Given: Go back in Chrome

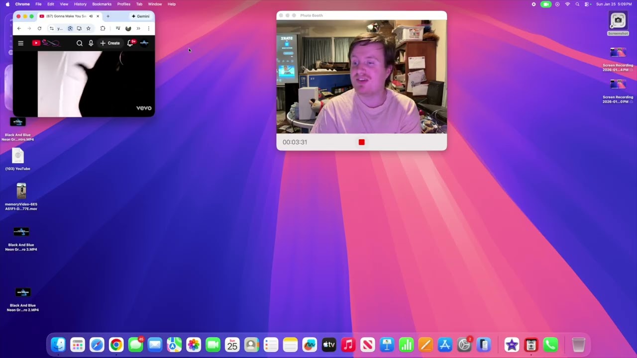Looking at the screenshot, I should pos(19,28).
